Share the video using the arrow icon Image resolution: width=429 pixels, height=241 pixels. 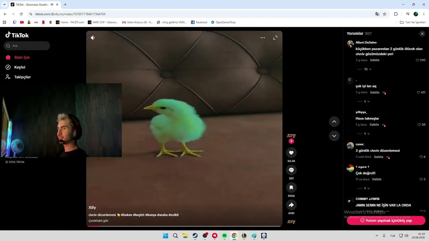[291, 205]
